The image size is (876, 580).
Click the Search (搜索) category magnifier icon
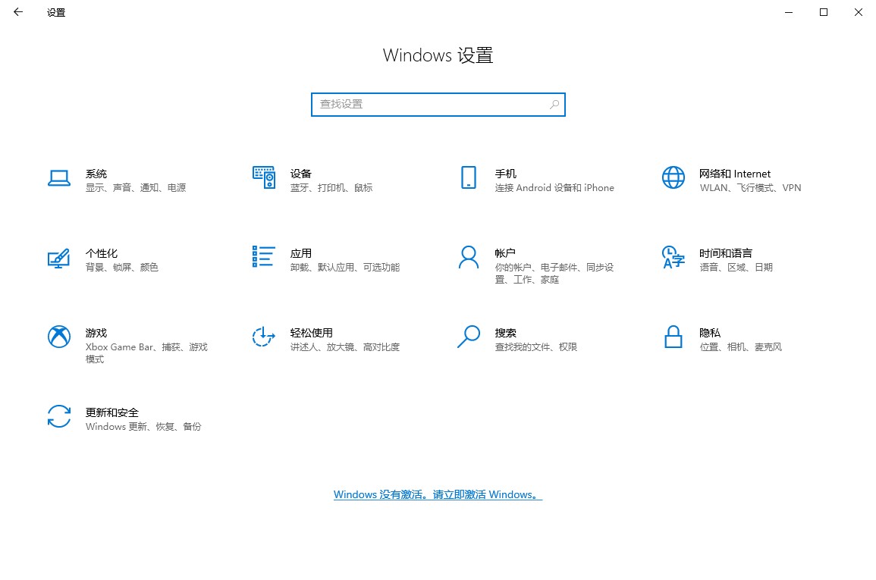click(x=468, y=337)
